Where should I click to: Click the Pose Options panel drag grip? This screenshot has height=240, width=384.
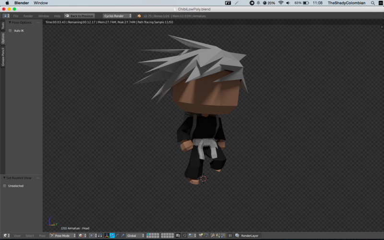coord(38,22)
